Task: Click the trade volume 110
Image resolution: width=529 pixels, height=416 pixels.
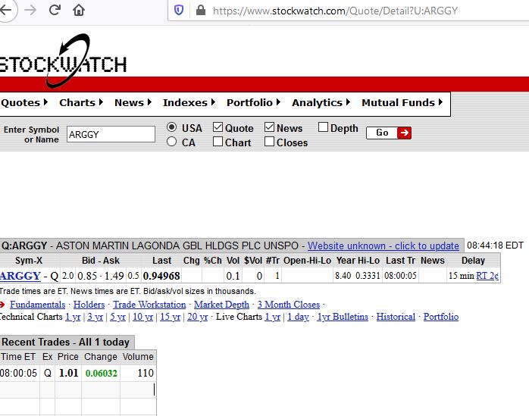Action: tap(146, 373)
